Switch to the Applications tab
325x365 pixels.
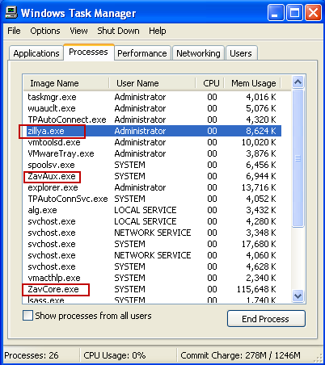click(36, 53)
